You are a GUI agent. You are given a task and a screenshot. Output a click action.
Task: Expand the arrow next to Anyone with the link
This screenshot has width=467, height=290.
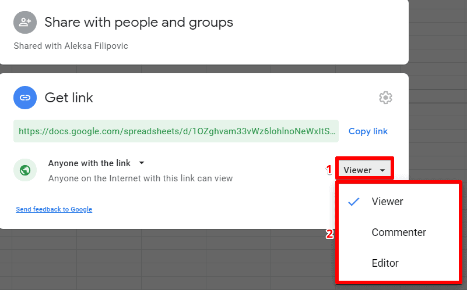(x=142, y=163)
